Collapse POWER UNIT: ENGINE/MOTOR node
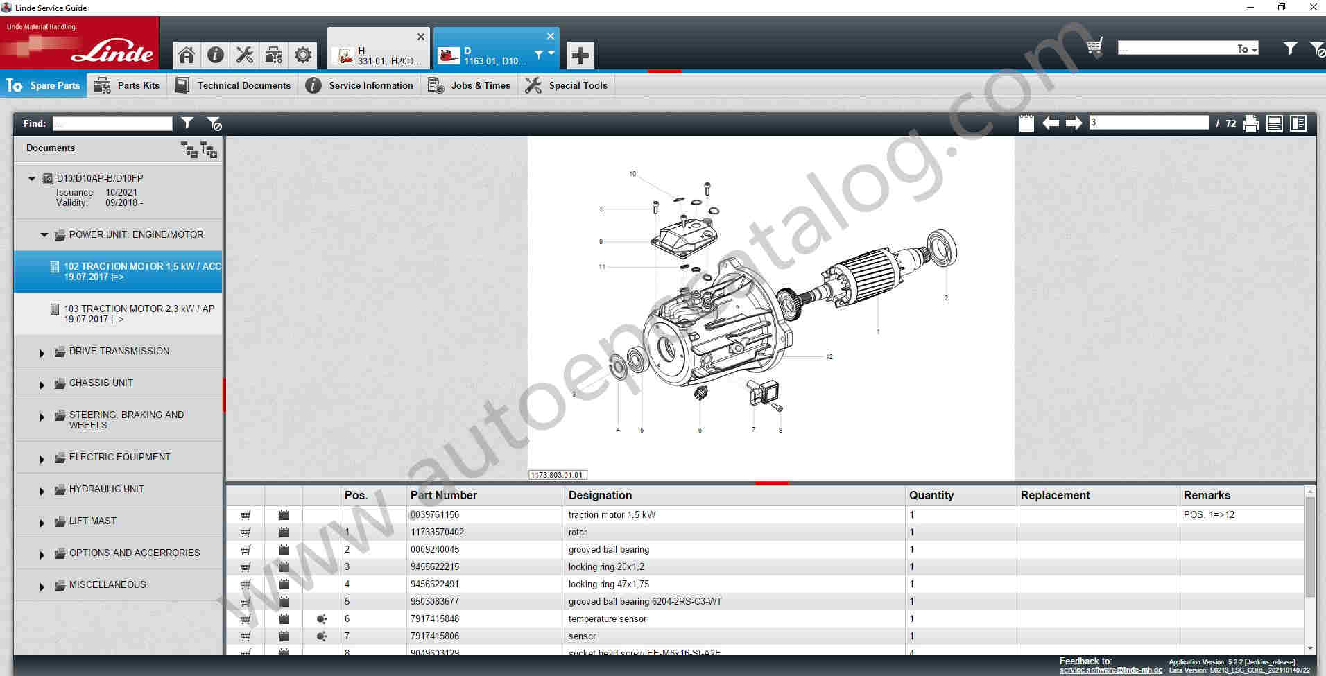This screenshot has height=676, width=1326. (44, 235)
